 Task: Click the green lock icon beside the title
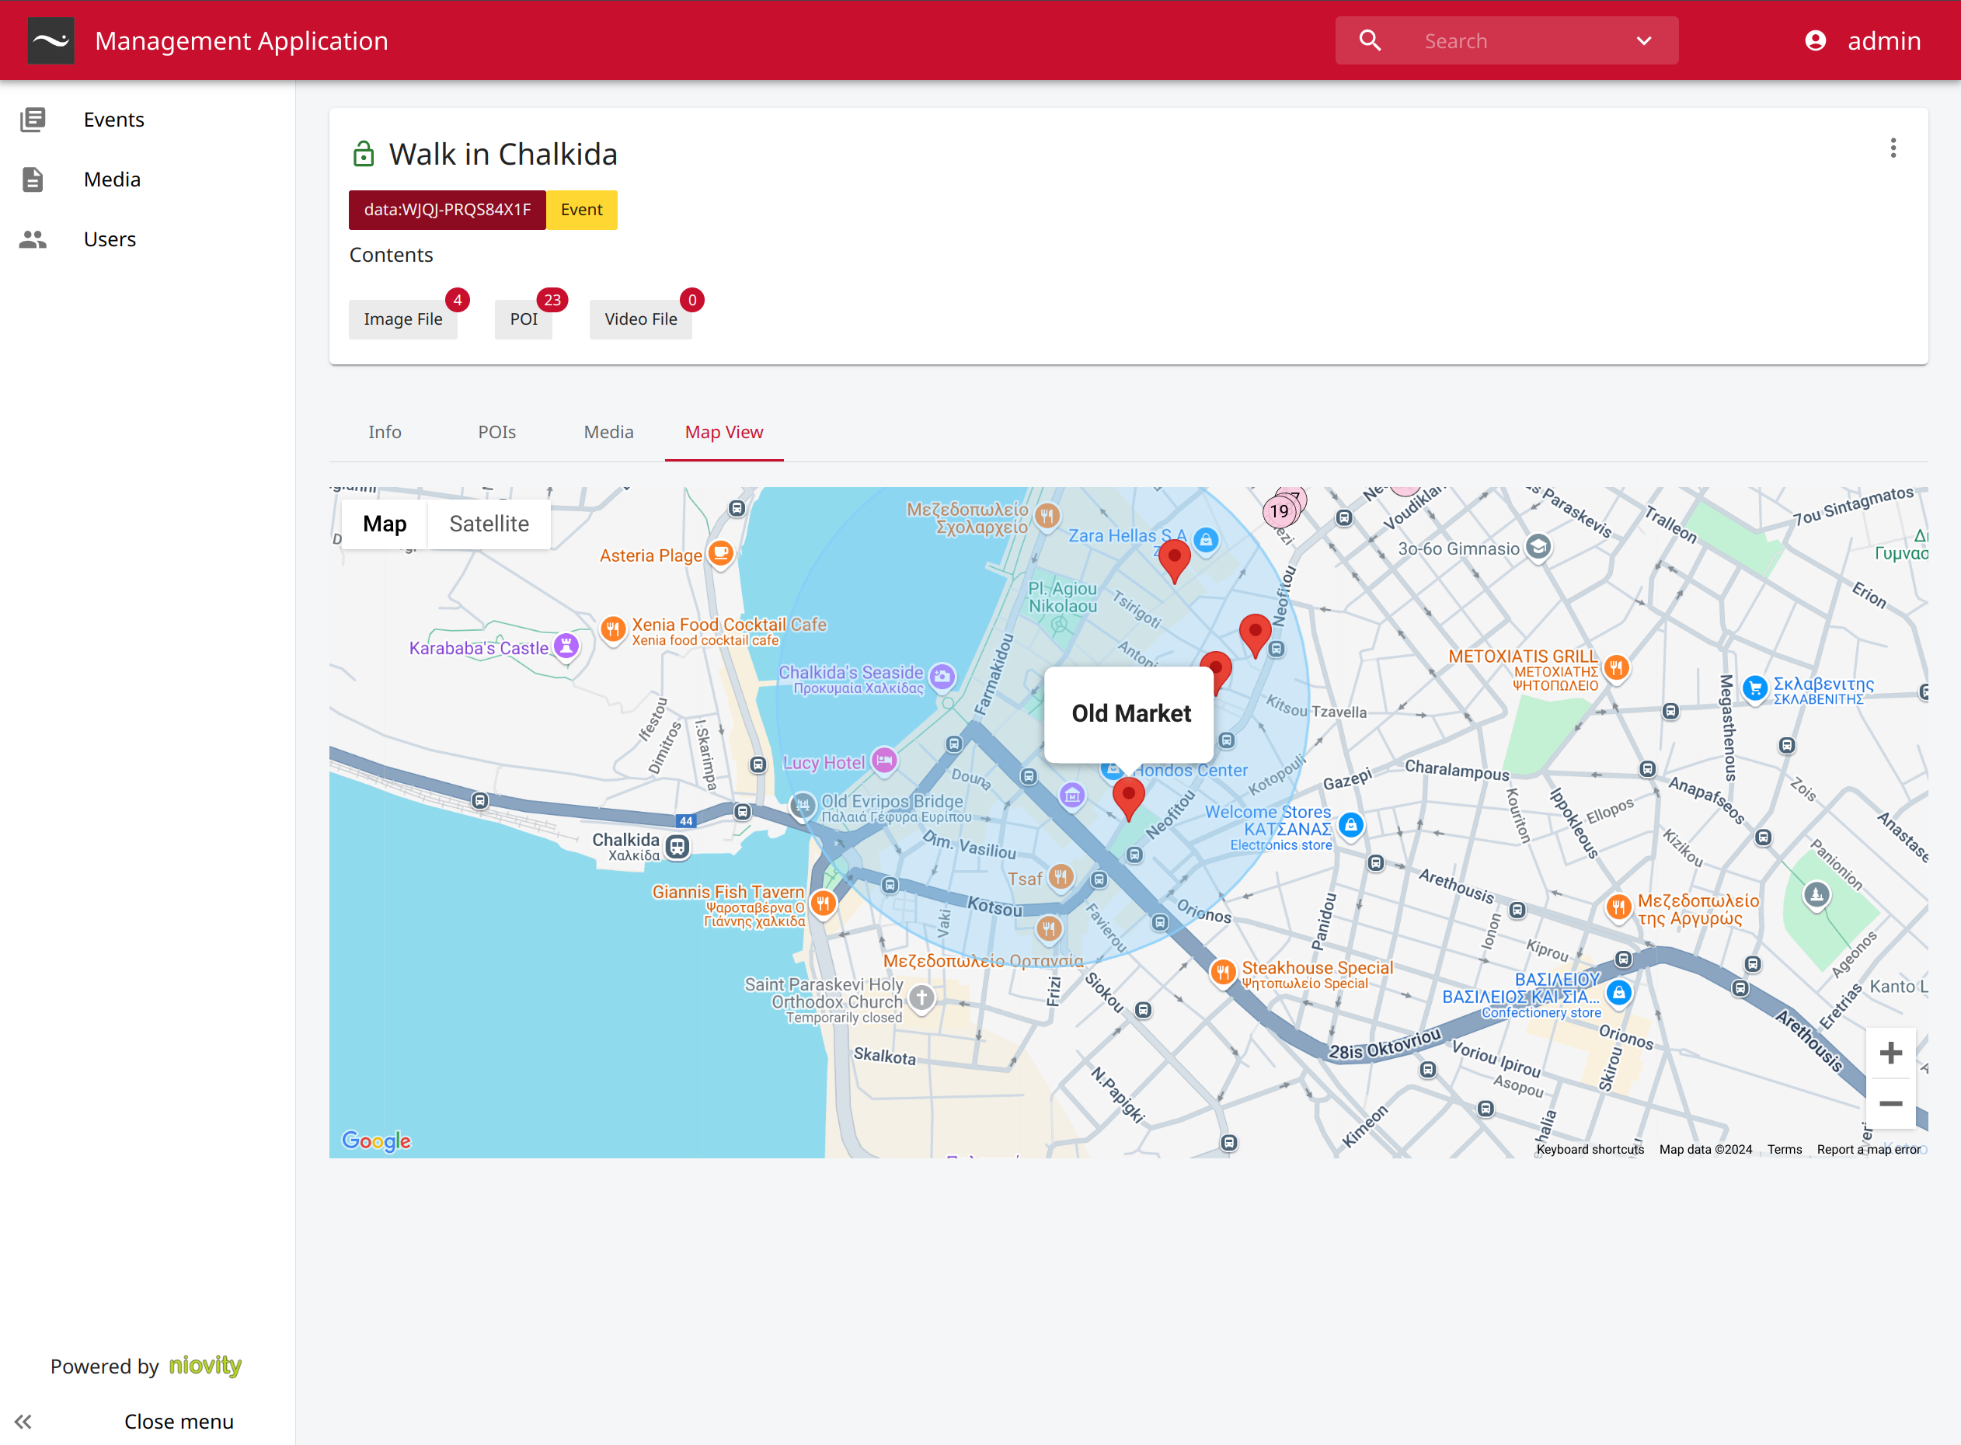[363, 154]
